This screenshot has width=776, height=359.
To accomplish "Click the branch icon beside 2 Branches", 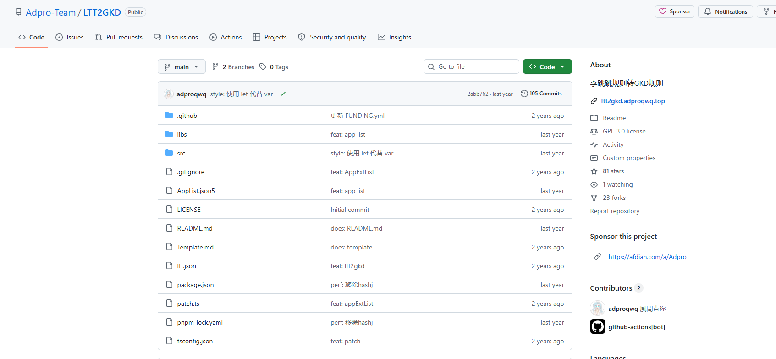I will coord(215,66).
